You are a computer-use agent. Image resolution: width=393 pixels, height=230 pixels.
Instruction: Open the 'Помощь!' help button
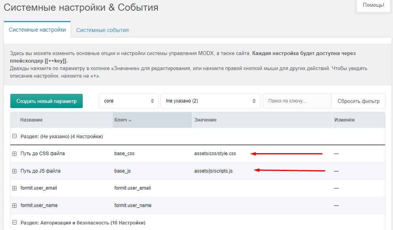374,5
